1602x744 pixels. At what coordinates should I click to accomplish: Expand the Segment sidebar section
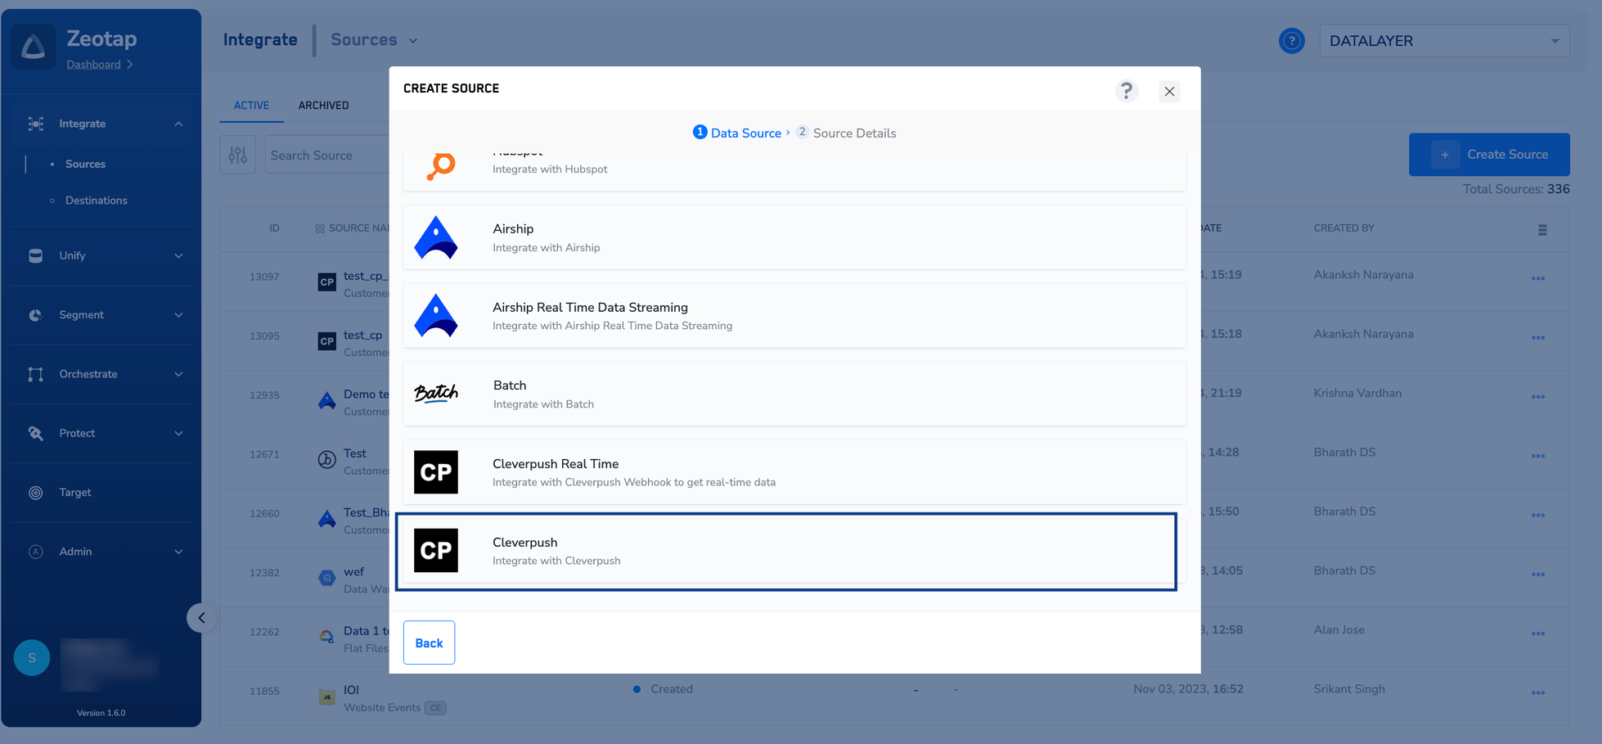coord(178,314)
